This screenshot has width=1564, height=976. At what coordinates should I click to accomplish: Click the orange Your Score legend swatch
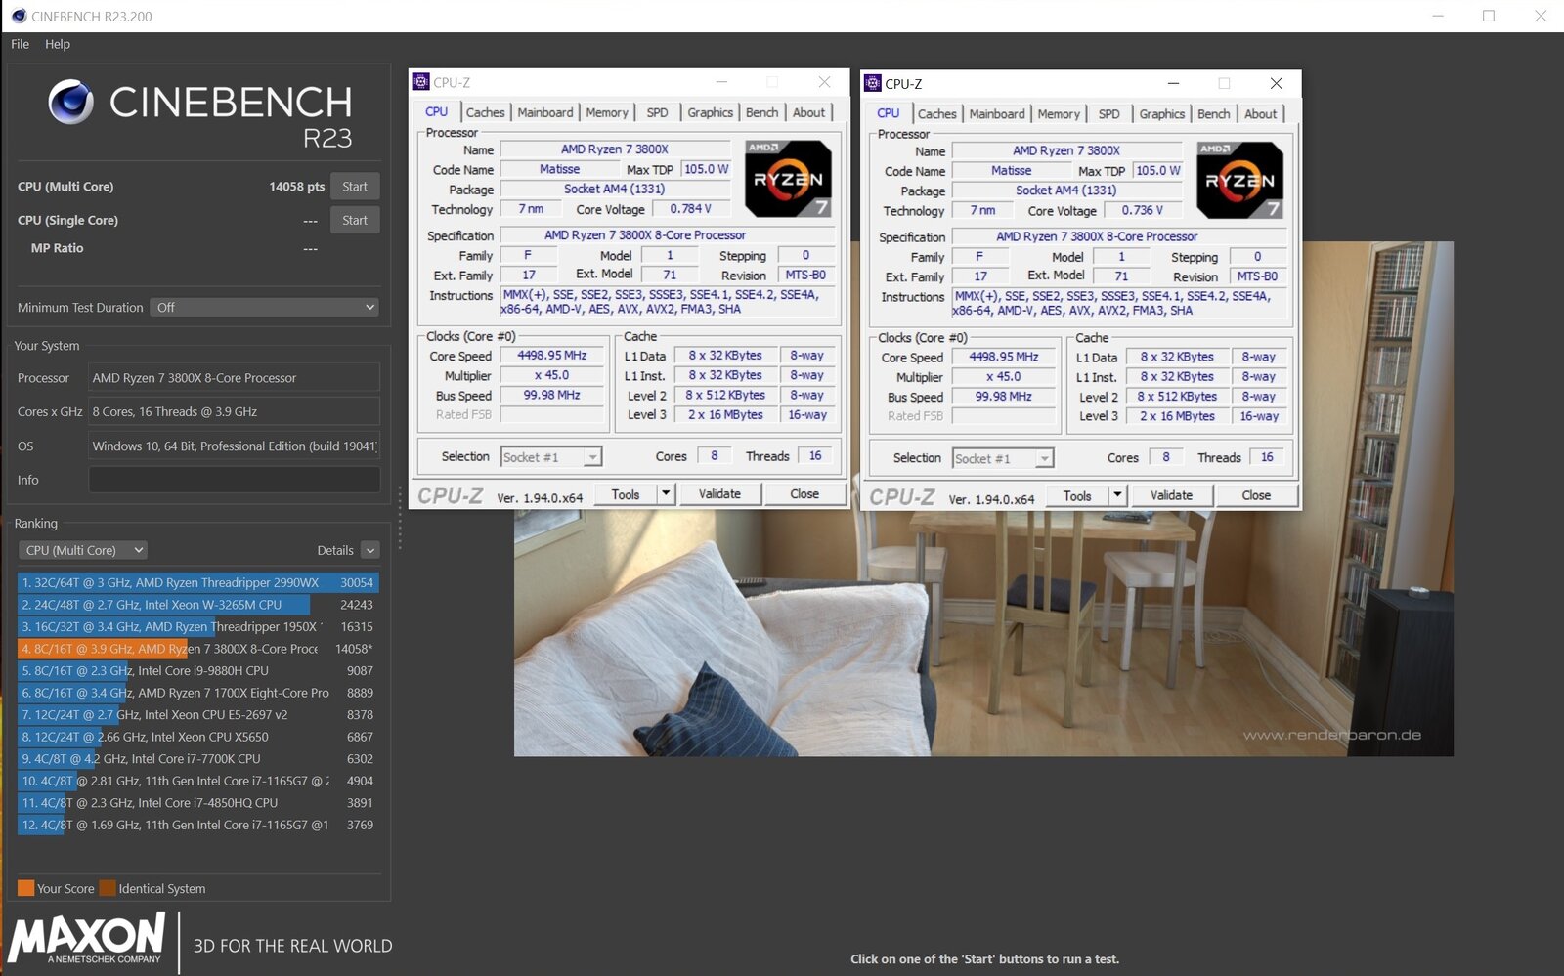tap(26, 888)
